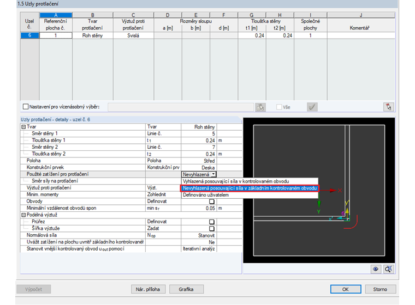
Task: Click the multiple selection input field
Action: [181, 107]
